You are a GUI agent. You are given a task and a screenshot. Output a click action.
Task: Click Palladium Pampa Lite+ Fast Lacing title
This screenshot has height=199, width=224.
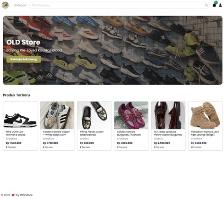[x=205, y=133]
